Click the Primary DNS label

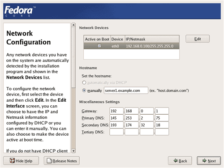coord(93,118)
